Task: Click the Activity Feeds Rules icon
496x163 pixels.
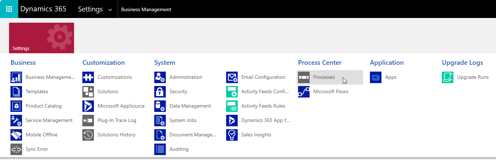Action: [x=232, y=106]
